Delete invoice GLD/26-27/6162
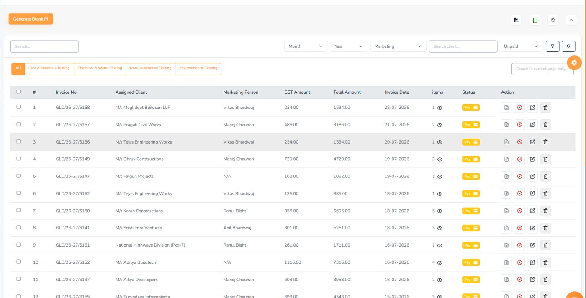The width and height of the screenshot is (586, 298). tap(545, 193)
